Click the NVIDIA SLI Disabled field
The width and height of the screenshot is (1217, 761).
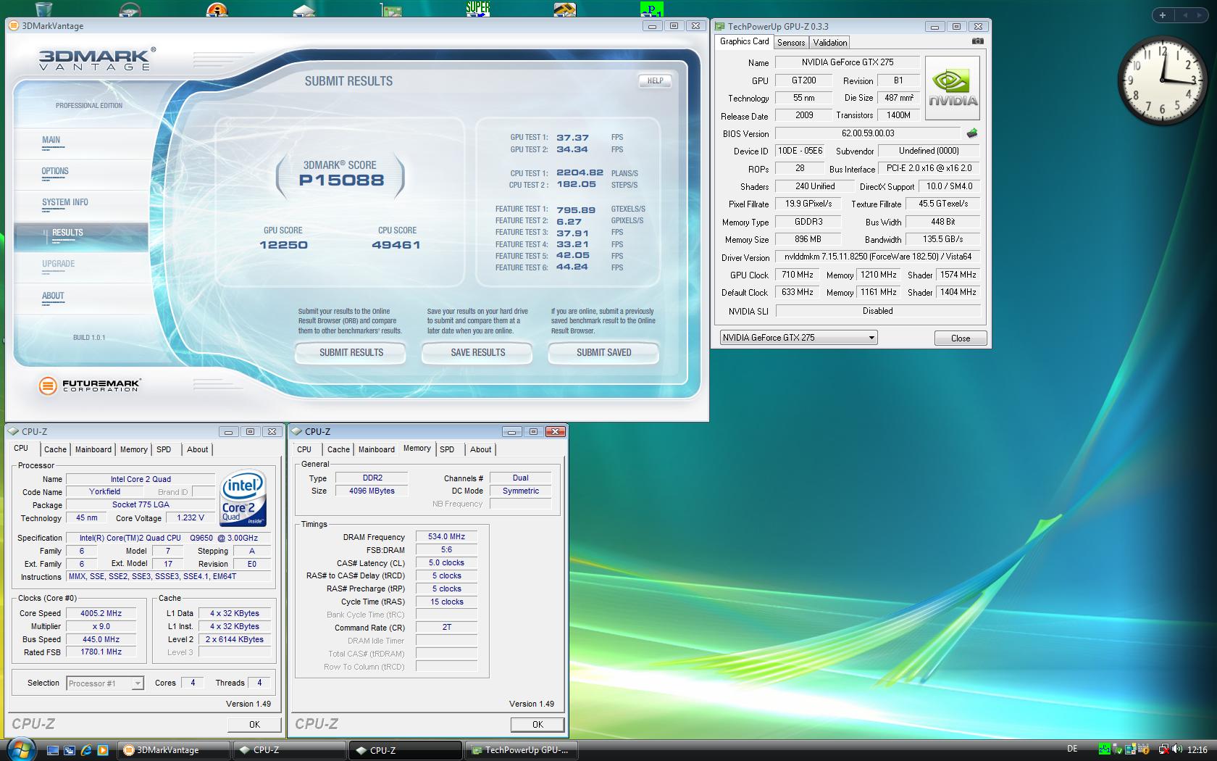click(878, 311)
